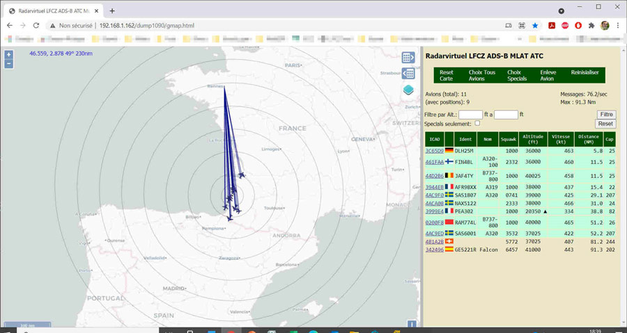The height and width of the screenshot is (333, 627).
Task: Click the Belgian flag in JAF4TY row
Action: click(x=449, y=175)
